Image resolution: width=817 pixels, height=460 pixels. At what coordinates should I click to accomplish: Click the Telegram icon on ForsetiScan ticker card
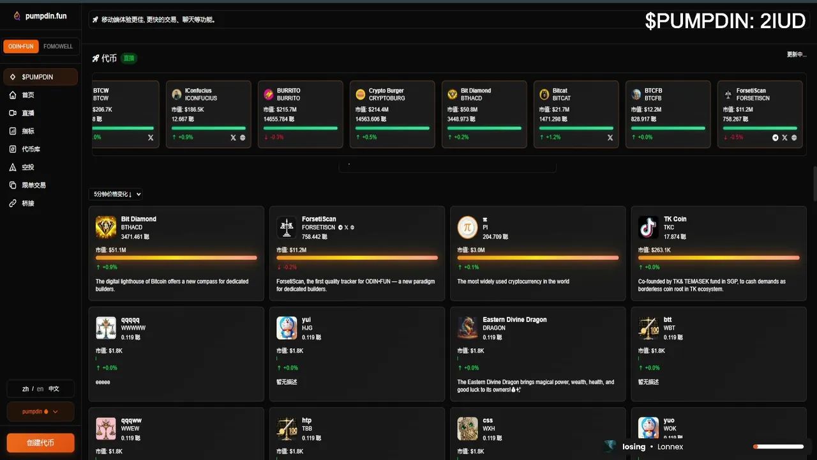(x=776, y=137)
